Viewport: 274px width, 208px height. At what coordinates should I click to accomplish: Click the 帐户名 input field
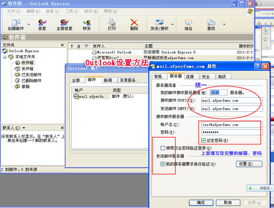coord(232,125)
